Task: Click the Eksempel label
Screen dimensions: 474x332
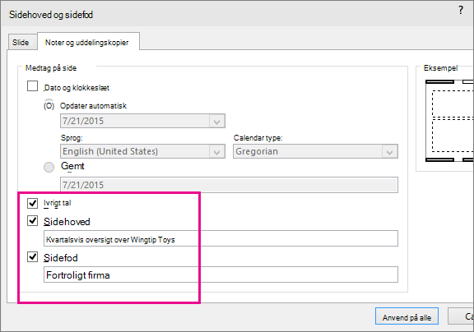Action: (x=440, y=68)
